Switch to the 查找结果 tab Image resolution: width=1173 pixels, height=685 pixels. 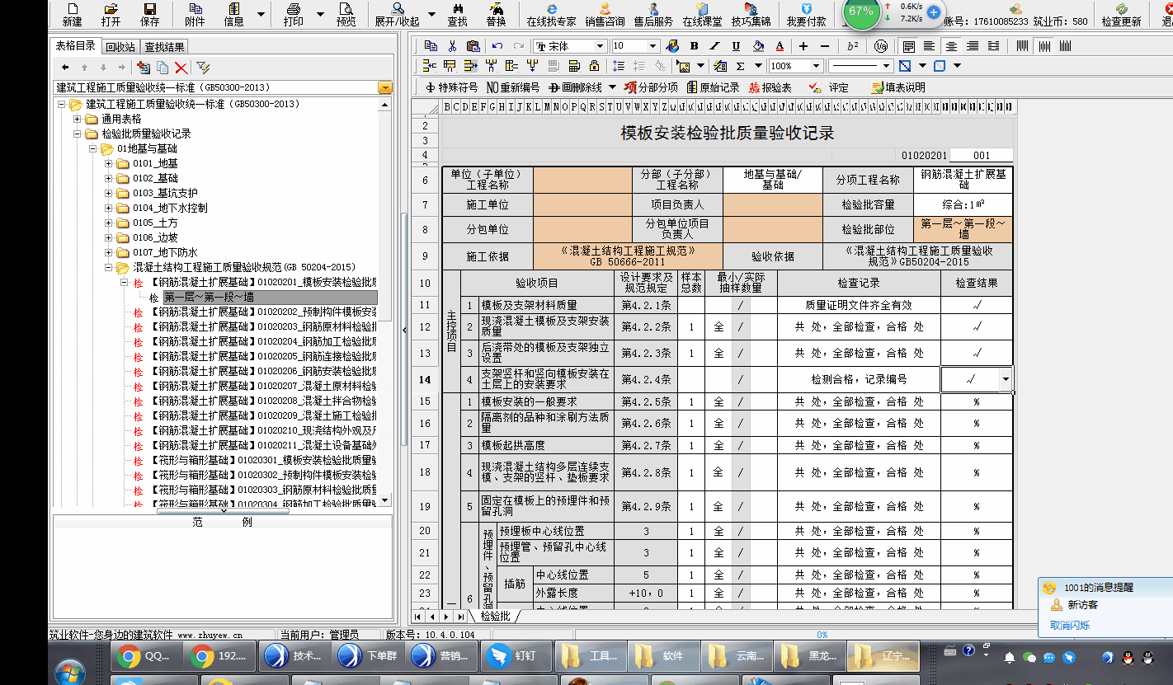tap(163, 47)
